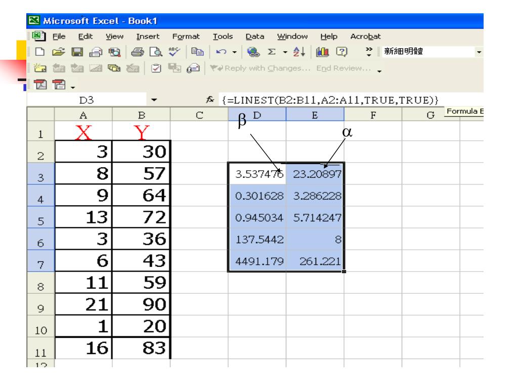
Task: Open the Format menu
Action: (x=186, y=36)
